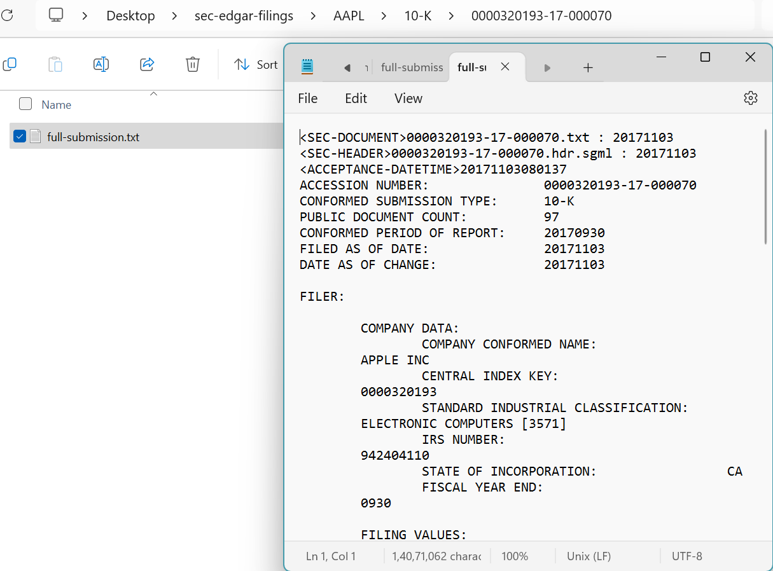The height and width of the screenshot is (571, 773).
Task: Click the Paste icon in Explorer toolbar
Action: tap(55, 64)
